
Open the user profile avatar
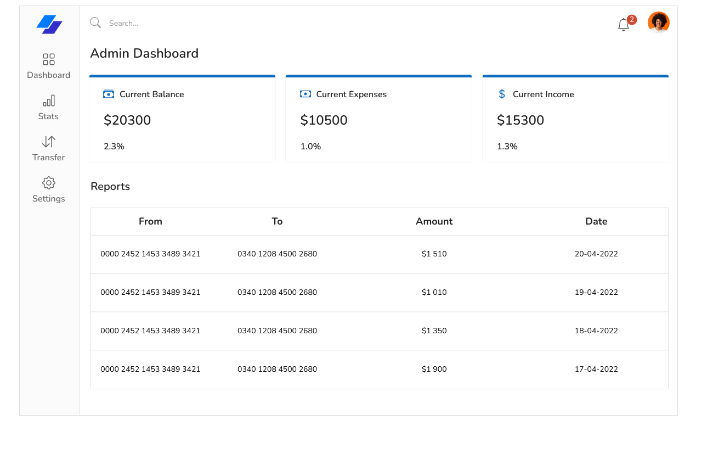point(659,22)
